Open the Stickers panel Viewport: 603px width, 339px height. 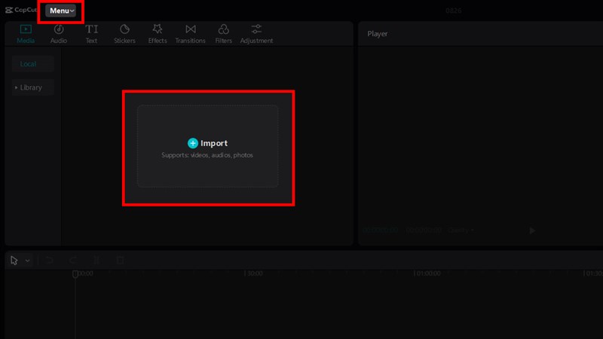click(124, 33)
